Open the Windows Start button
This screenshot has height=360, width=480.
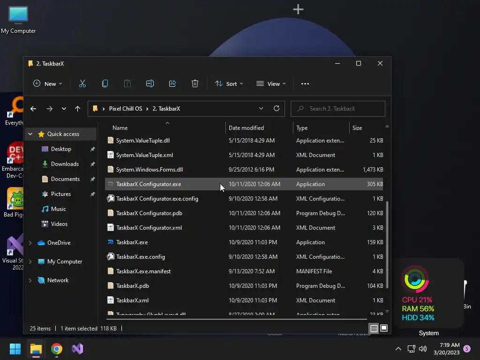tap(15, 349)
